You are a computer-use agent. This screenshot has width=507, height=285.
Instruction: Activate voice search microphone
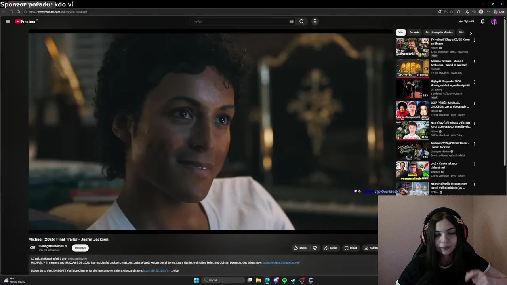[315, 21]
